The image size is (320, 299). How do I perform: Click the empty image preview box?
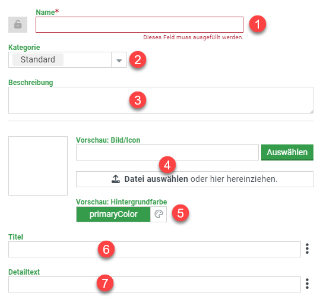coord(38,166)
